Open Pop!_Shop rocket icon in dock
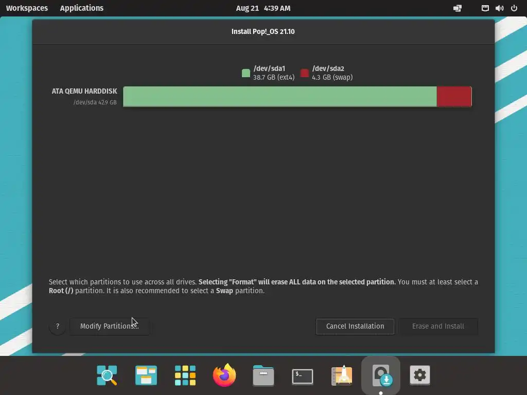 [342, 375]
